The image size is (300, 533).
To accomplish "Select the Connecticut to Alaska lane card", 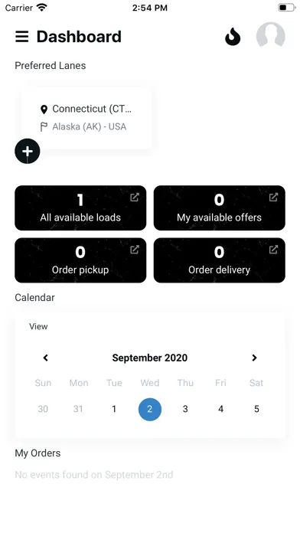I will [x=86, y=118].
